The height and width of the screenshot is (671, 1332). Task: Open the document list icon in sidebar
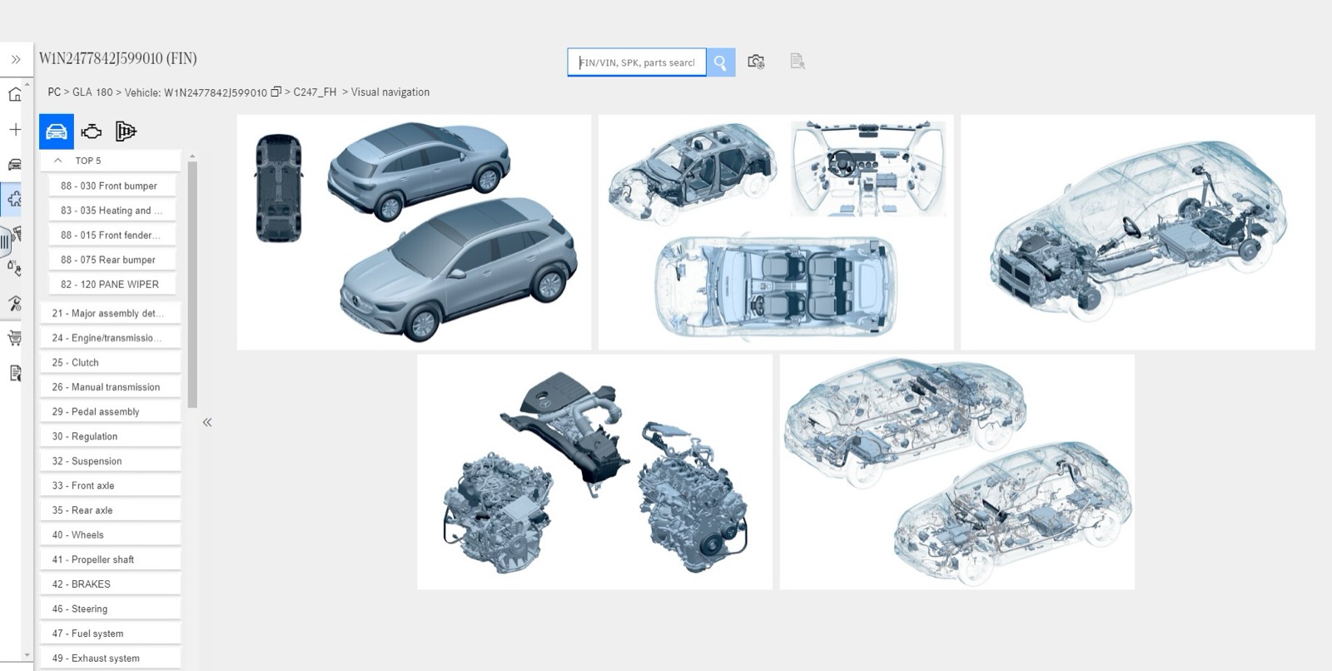click(x=15, y=373)
